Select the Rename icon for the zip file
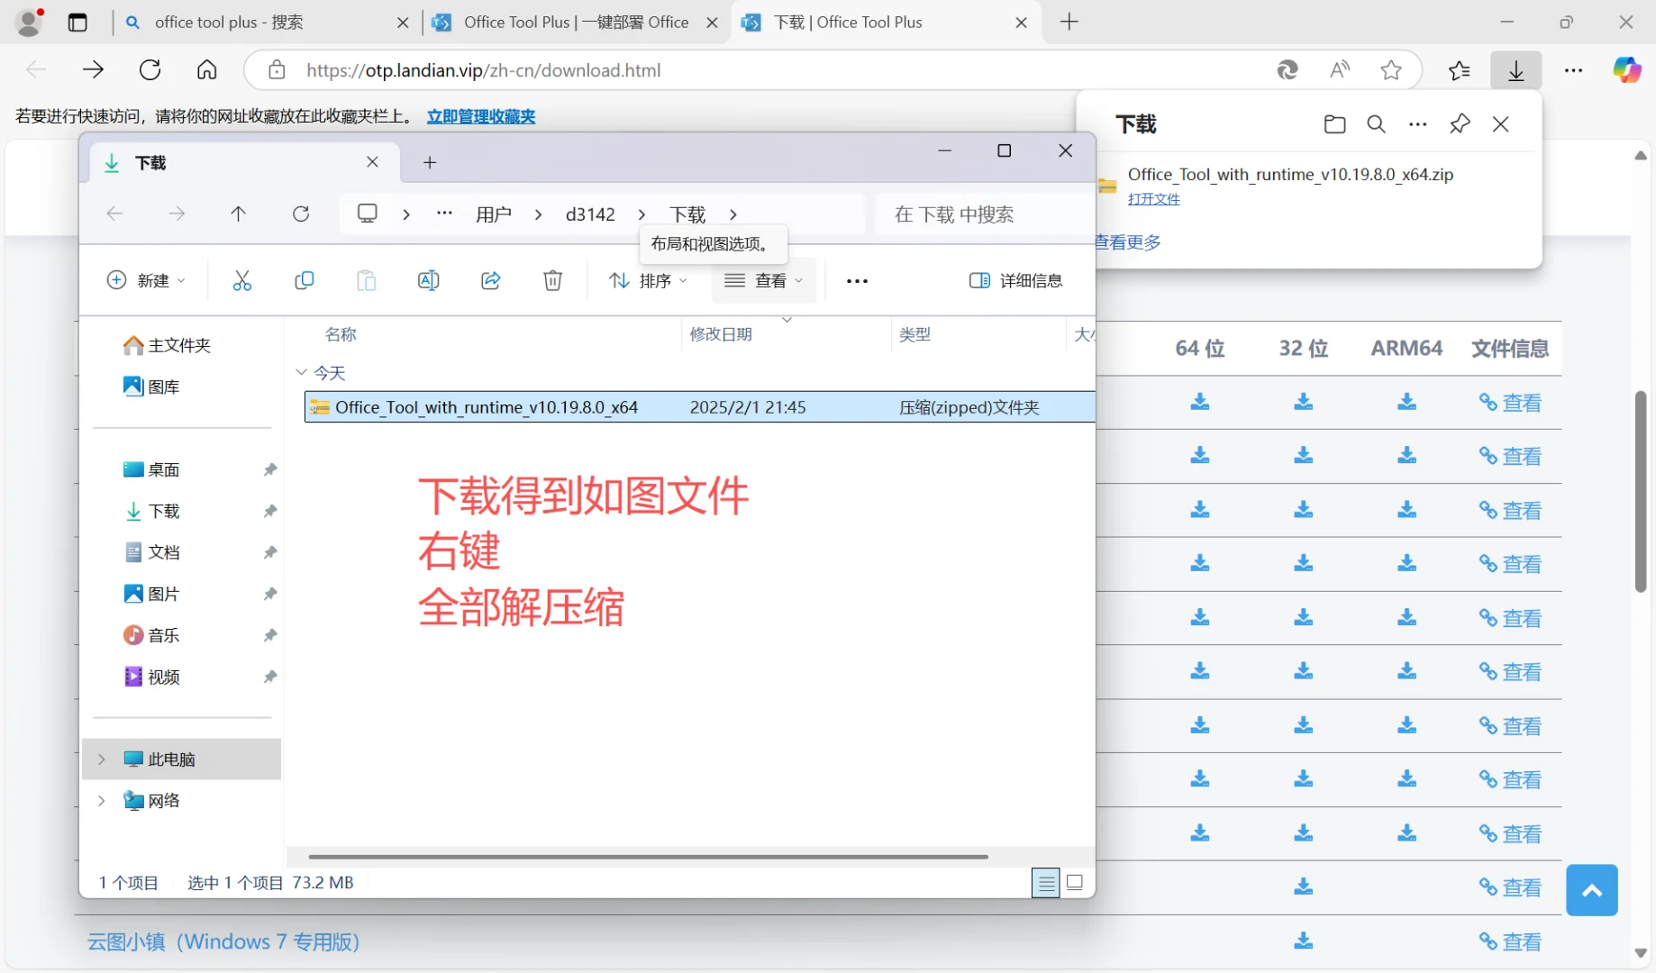 pos(429,280)
